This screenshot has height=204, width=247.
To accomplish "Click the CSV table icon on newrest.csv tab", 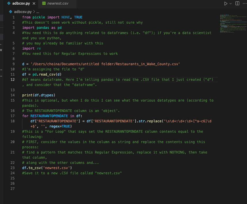I will click(x=44, y=3).
